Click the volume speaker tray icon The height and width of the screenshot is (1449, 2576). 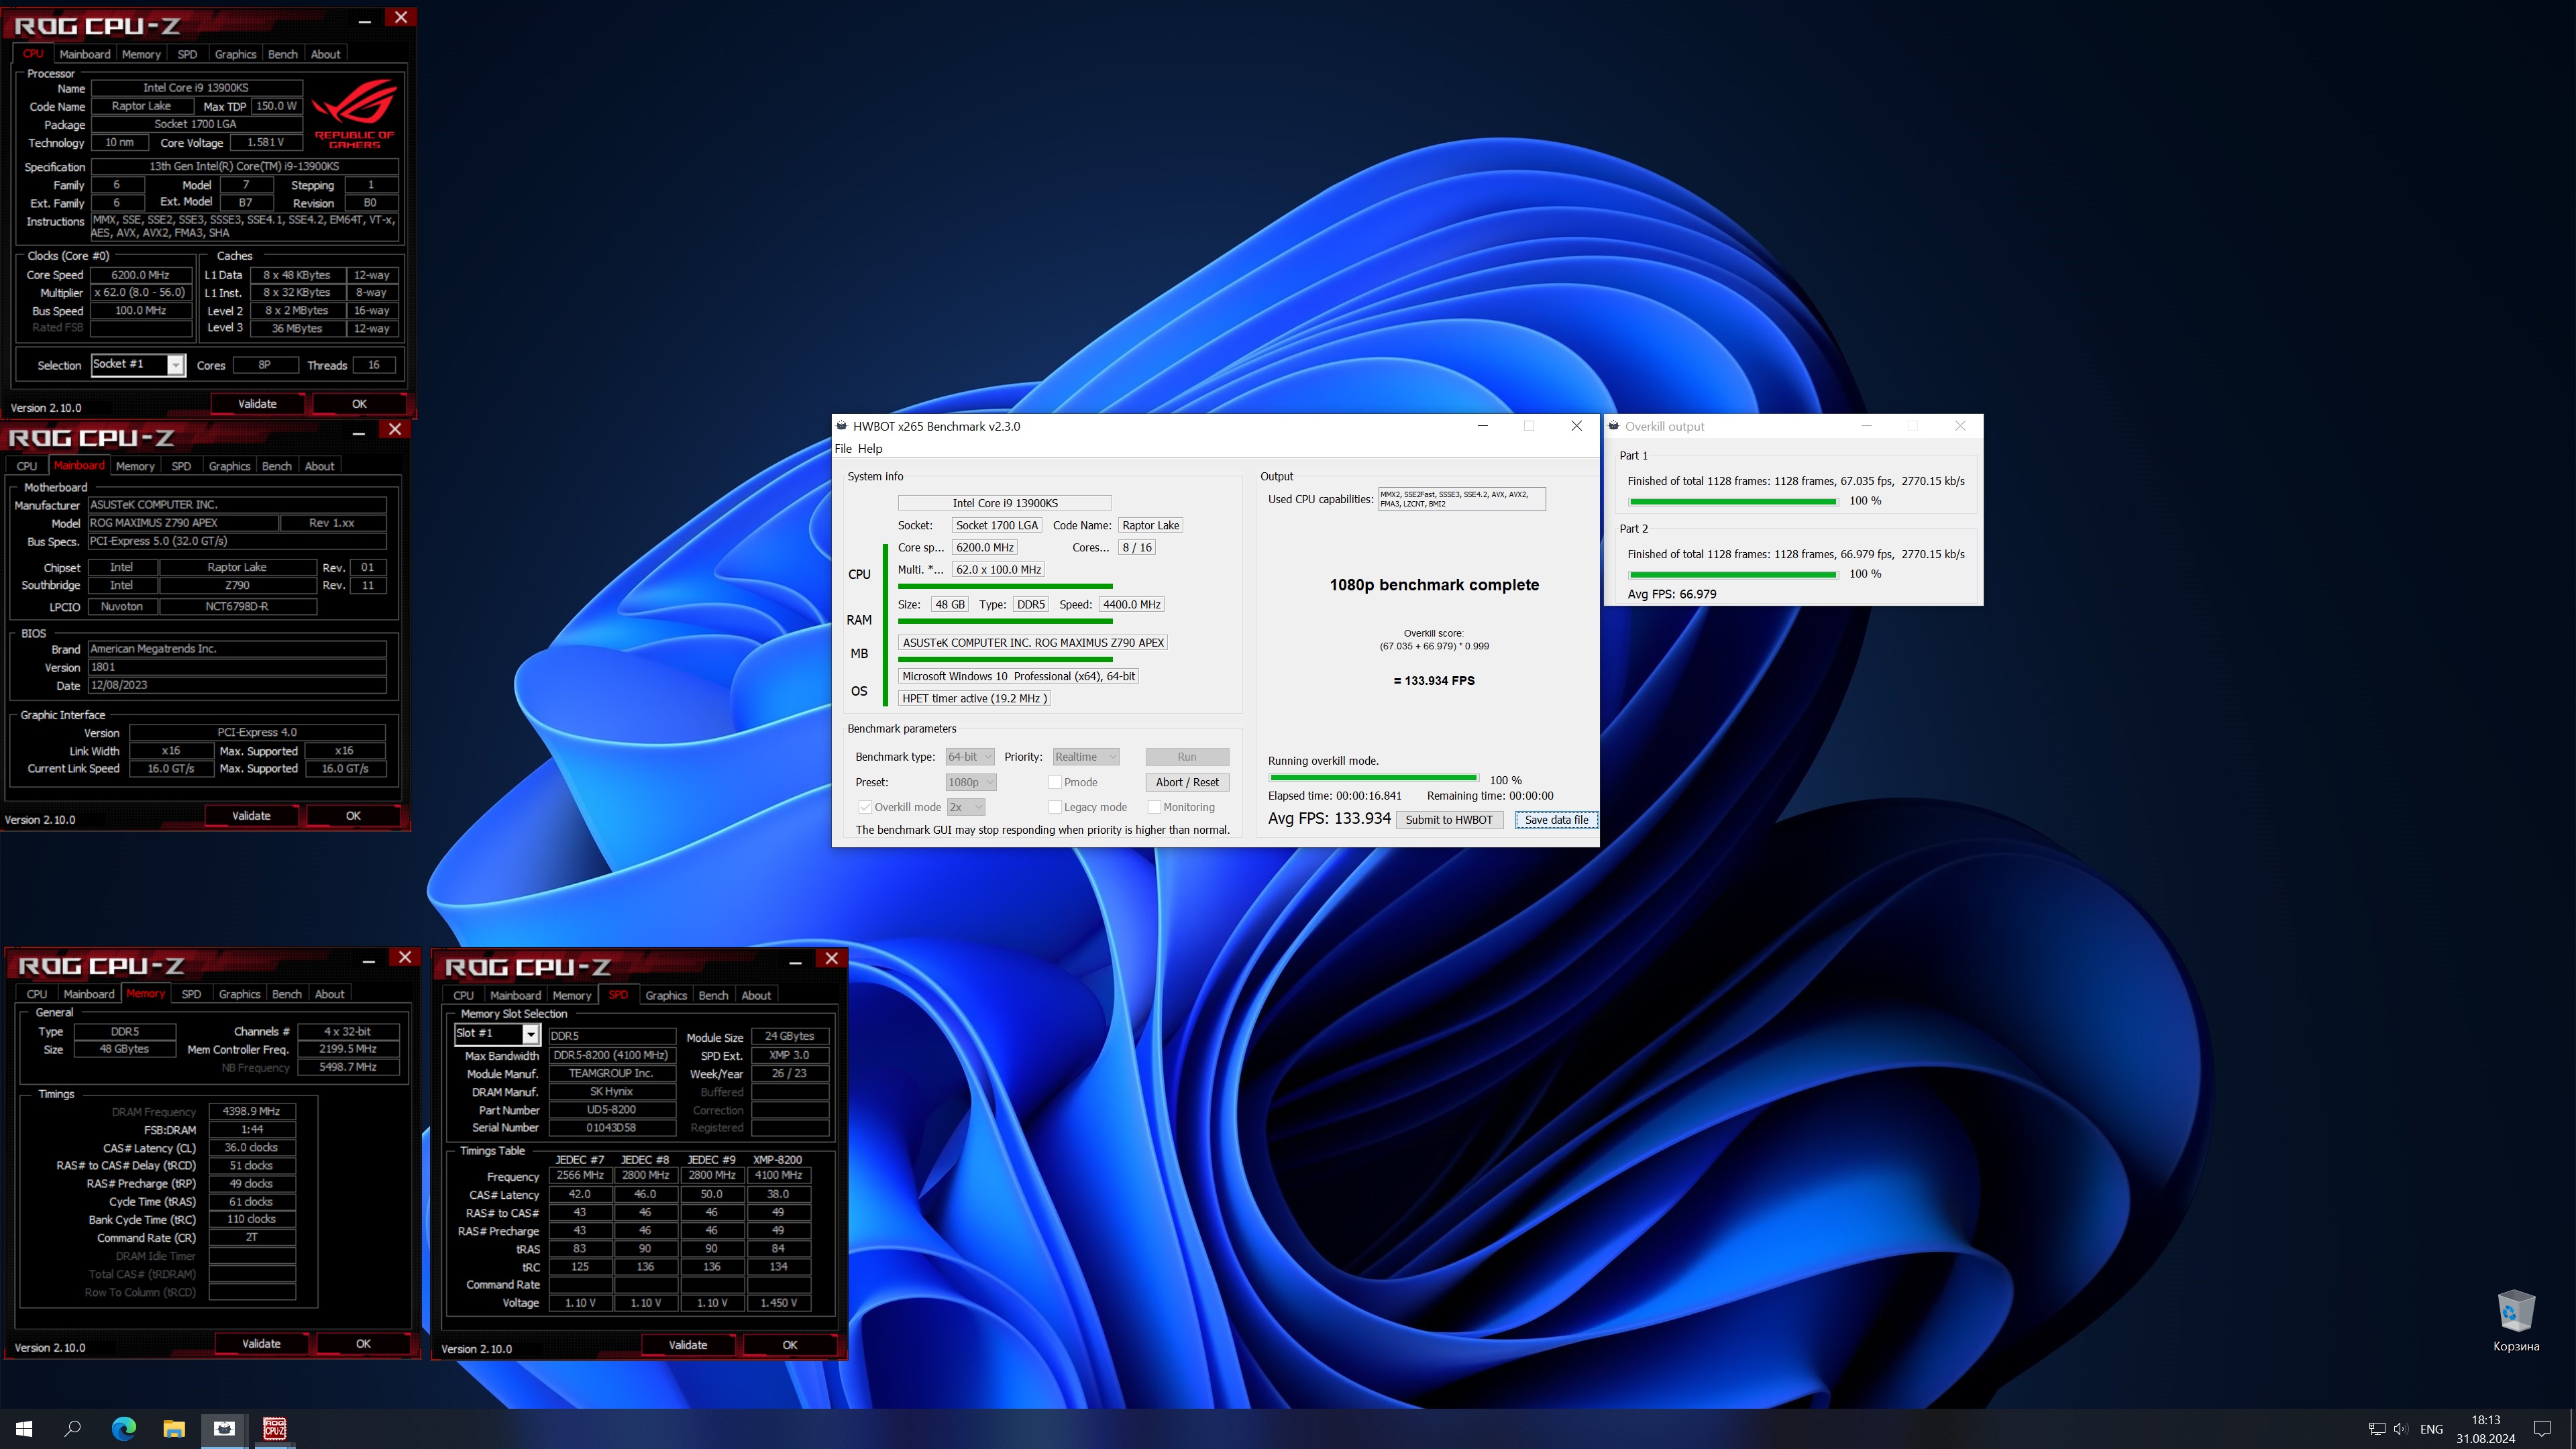(x=2400, y=1429)
